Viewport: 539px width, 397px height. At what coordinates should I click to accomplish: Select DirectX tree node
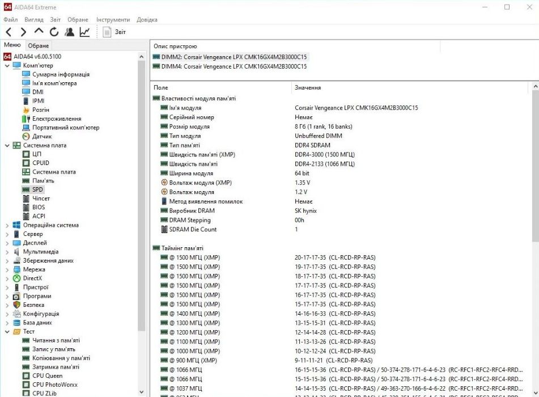[x=32, y=278]
